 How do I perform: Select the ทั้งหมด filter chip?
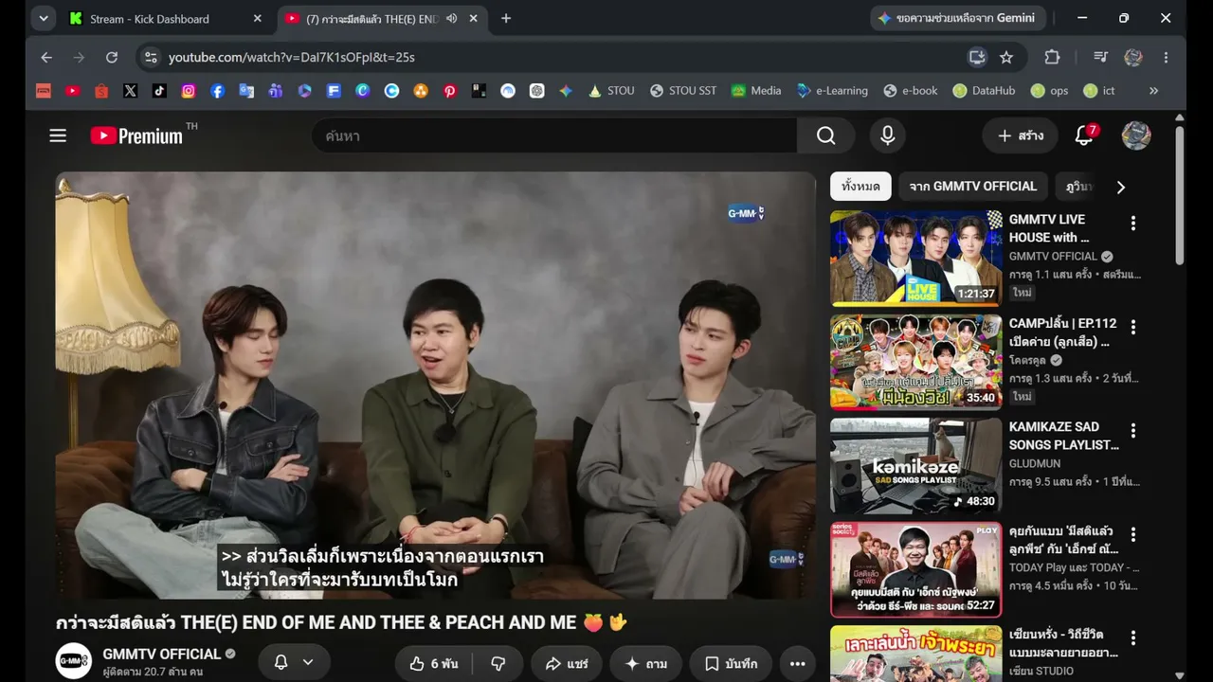[860, 187]
